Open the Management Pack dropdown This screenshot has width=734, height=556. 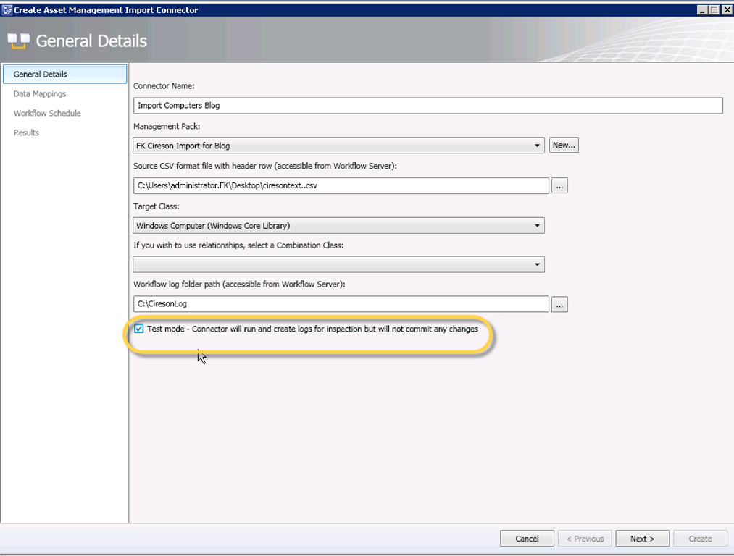(x=537, y=146)
